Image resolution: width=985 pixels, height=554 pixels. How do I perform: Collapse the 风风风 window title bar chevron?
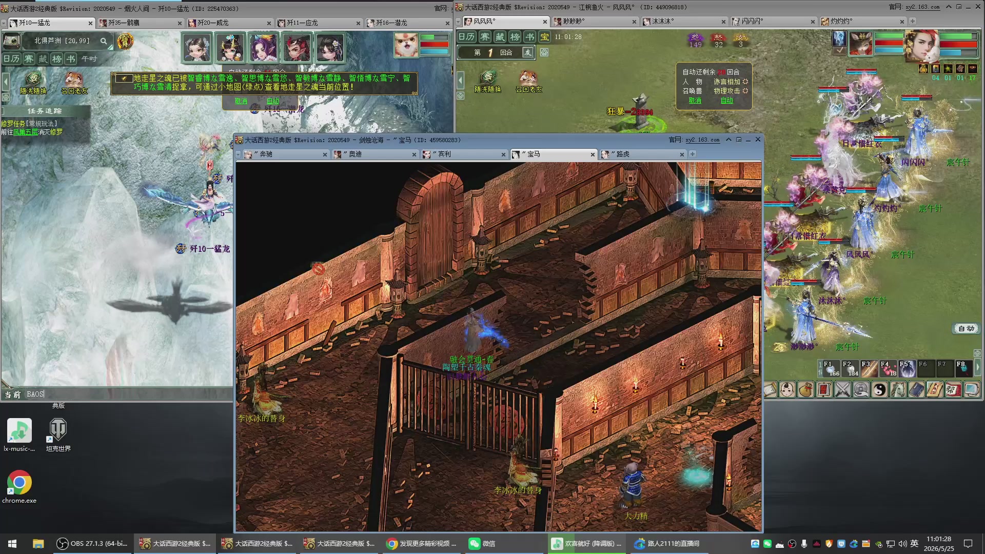(949, 7)
